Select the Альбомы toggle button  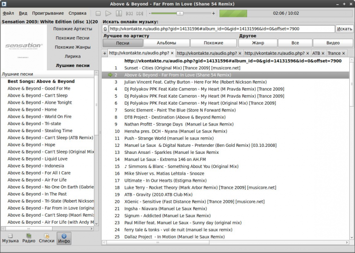[167, 43]
